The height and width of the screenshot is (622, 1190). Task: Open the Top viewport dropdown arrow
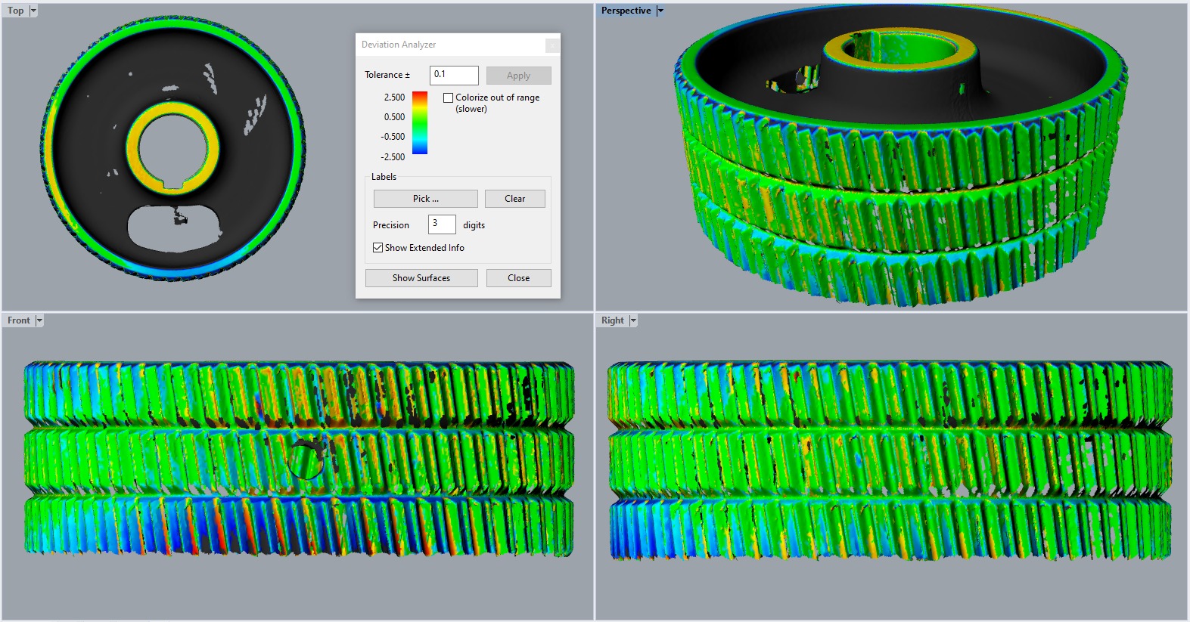click(33, 11)
